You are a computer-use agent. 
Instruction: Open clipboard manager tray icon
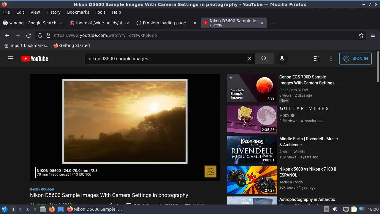coord(354,209)
